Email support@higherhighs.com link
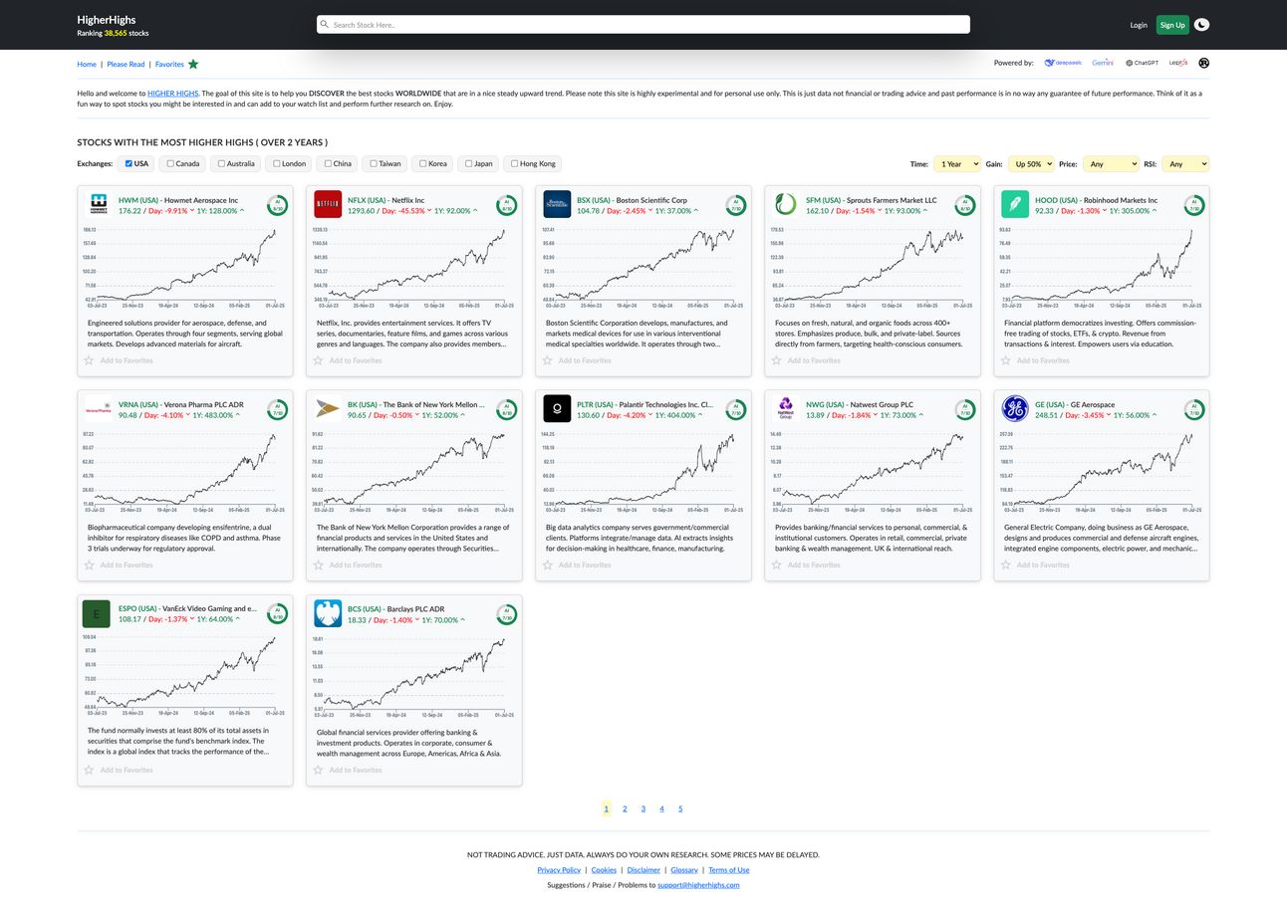Image resolution: width=1287 pixels, height=908 pixels. pyautogui.click(x=698, y=885)
